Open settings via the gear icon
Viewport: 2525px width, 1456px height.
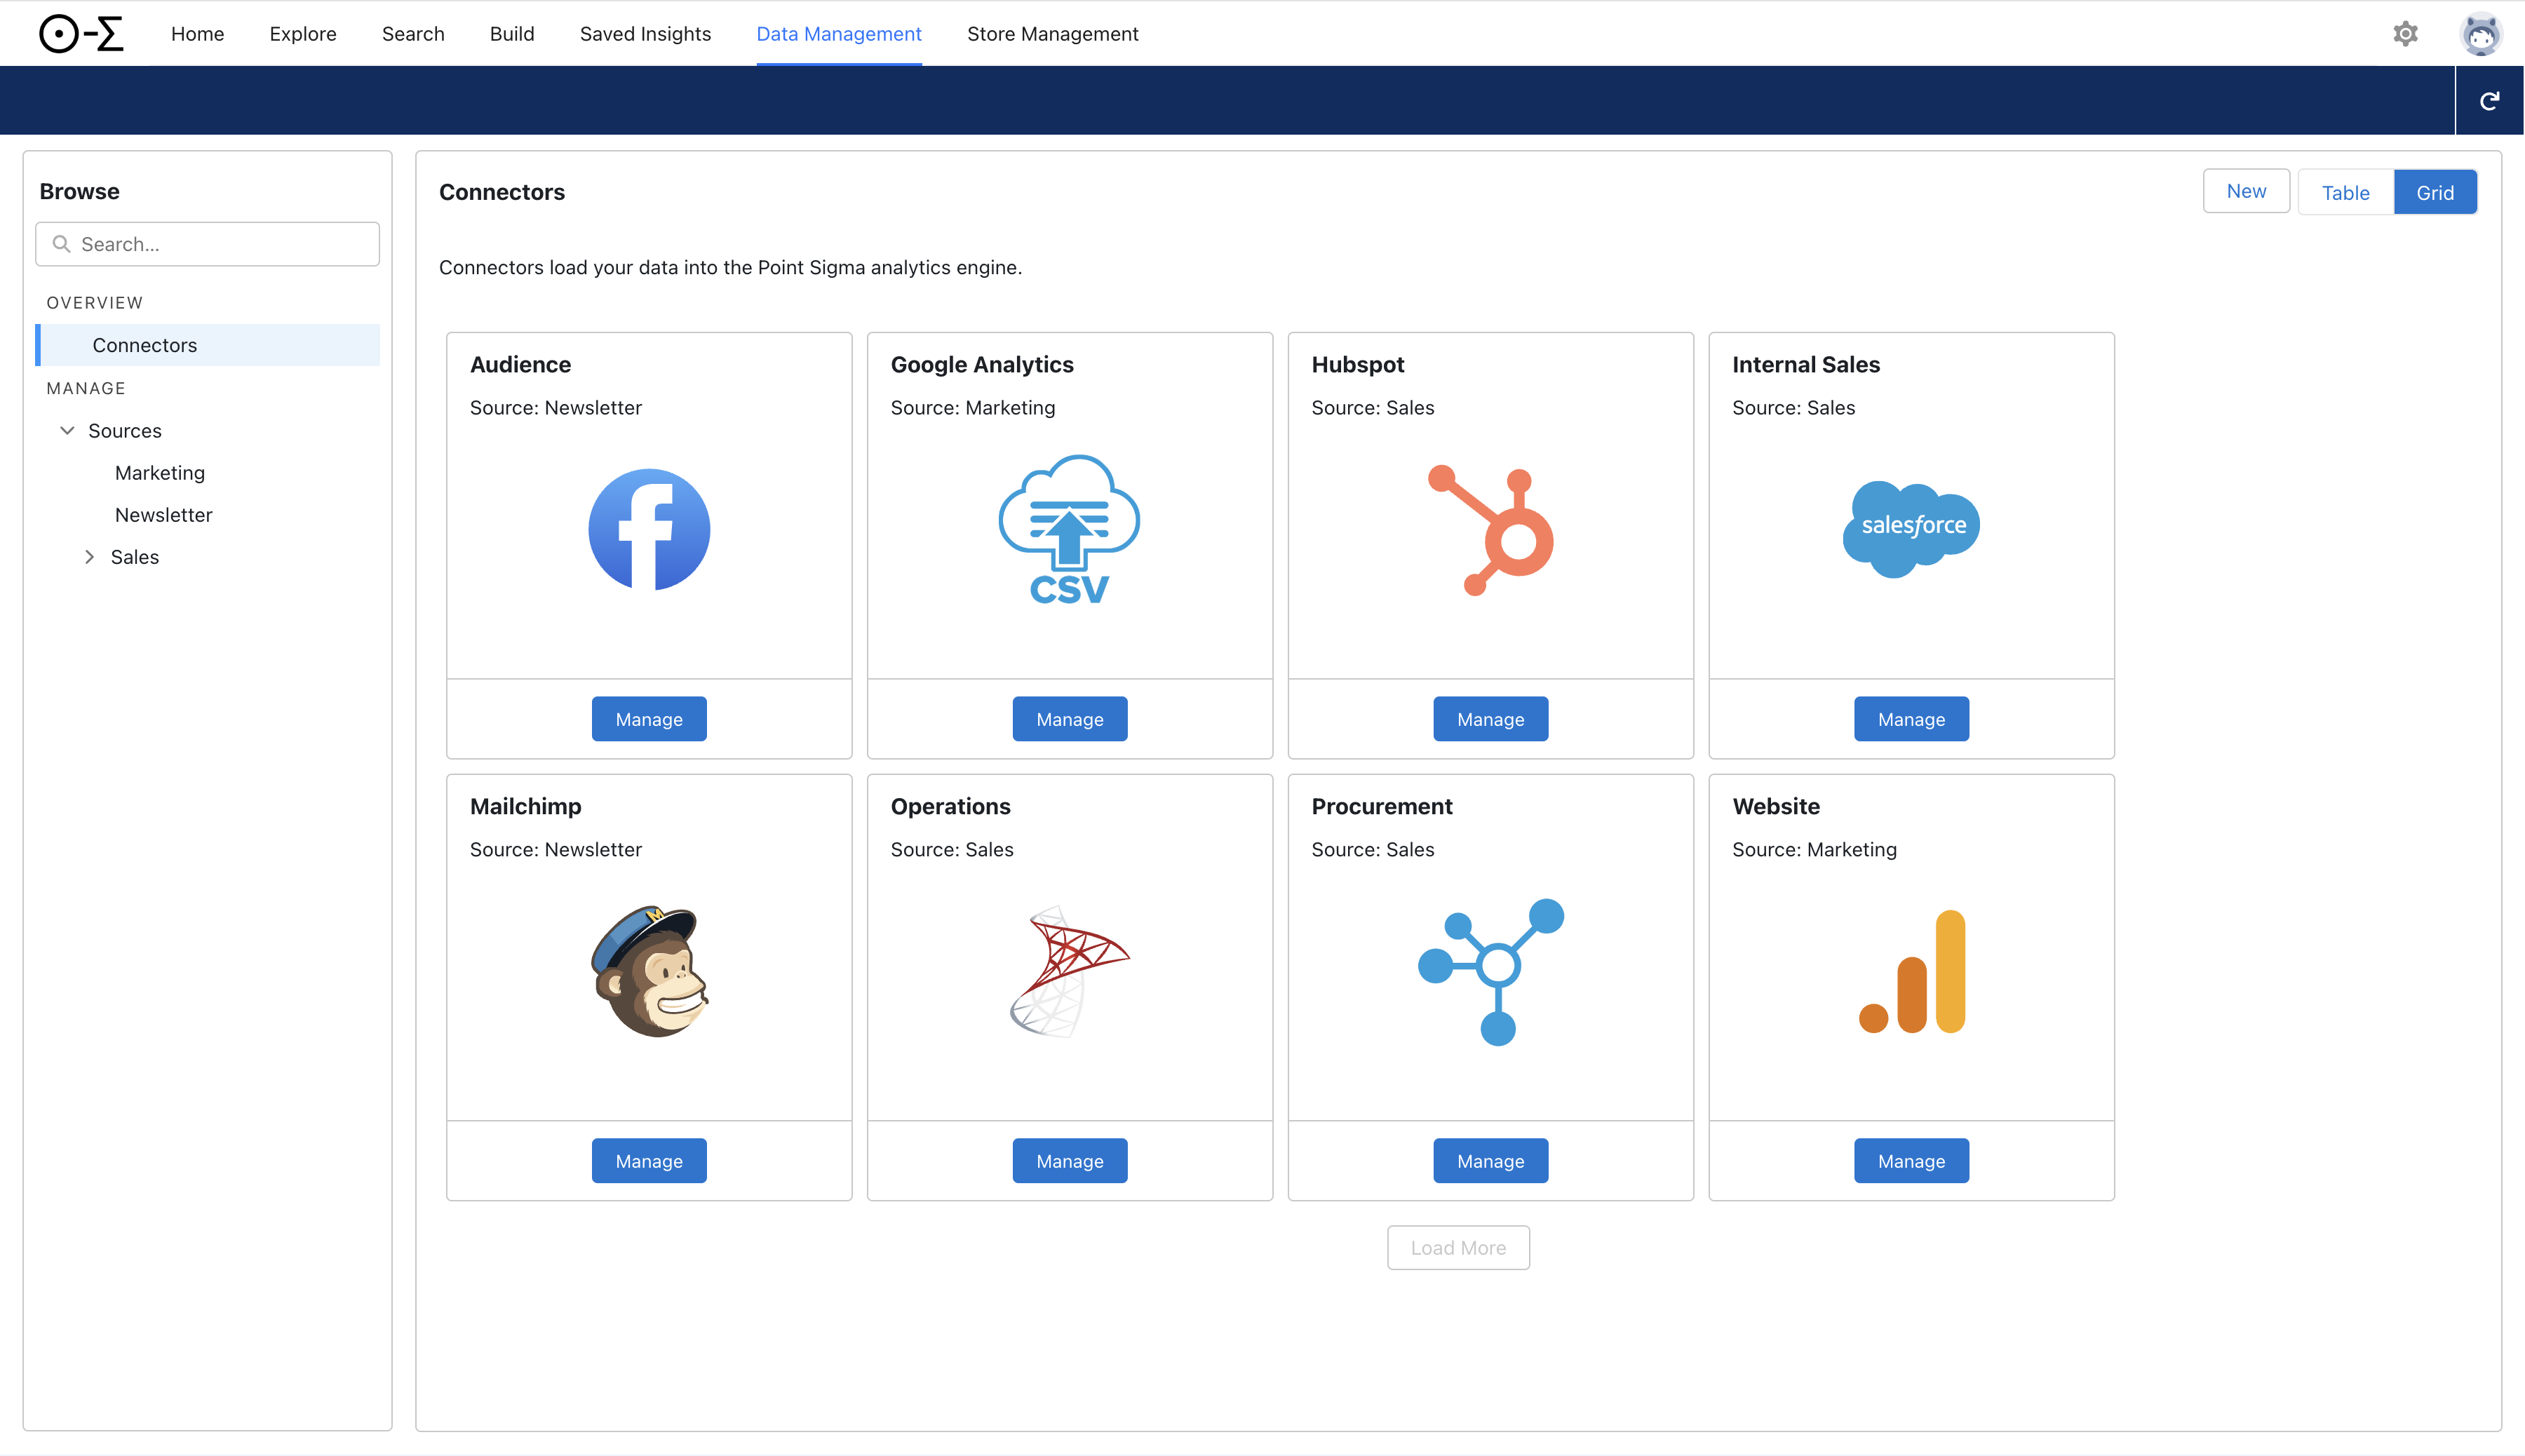click(2405, 34)
